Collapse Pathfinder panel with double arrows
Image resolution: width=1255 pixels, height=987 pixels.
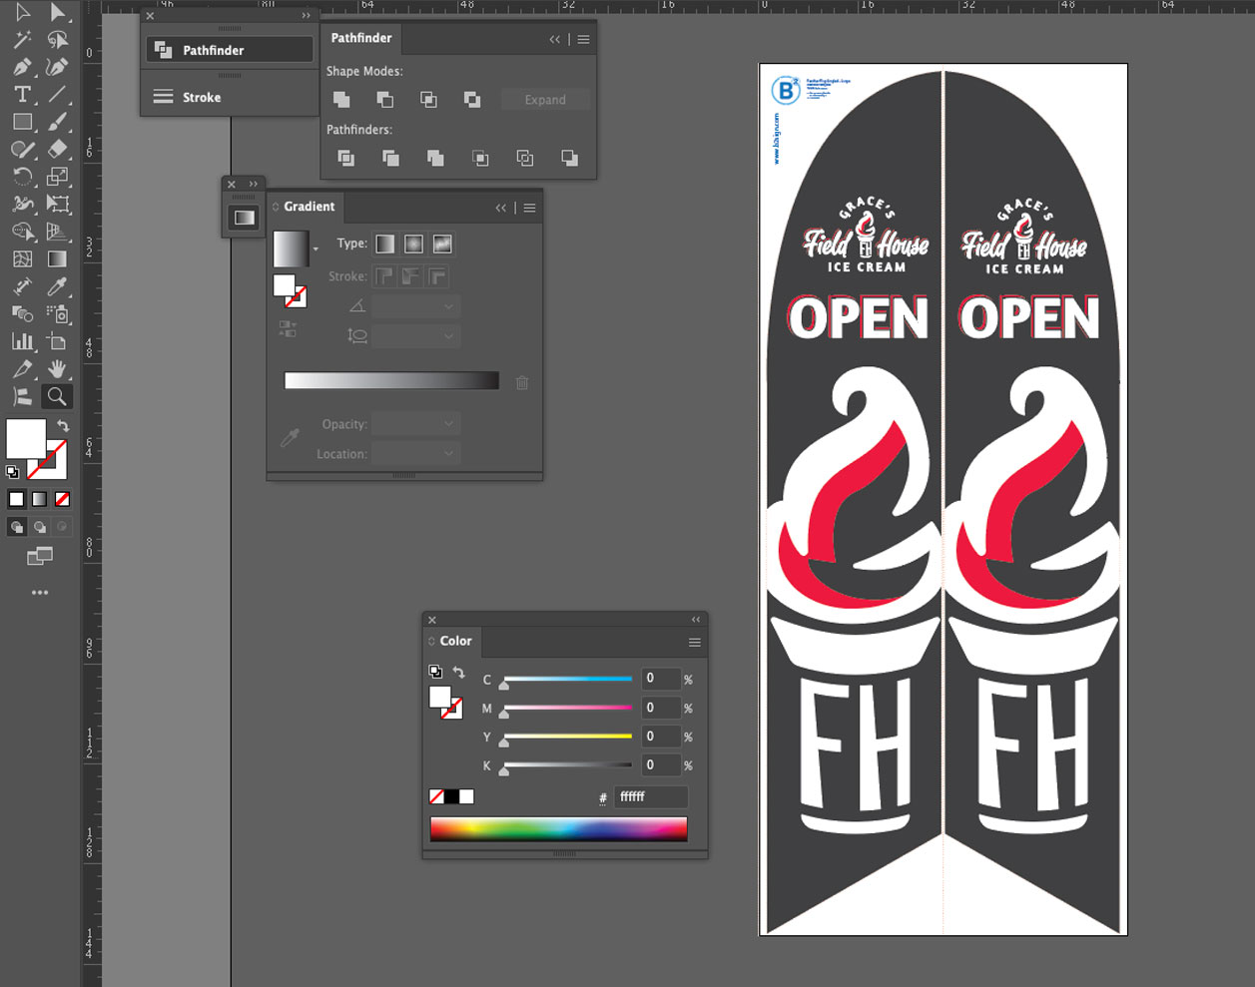(555, 39)
